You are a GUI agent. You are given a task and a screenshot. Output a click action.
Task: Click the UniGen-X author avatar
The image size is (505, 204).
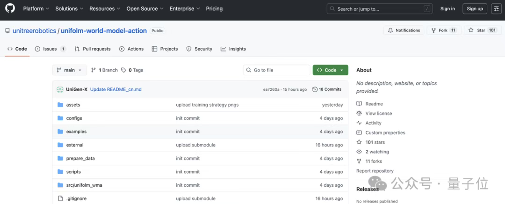coord(60,89)
